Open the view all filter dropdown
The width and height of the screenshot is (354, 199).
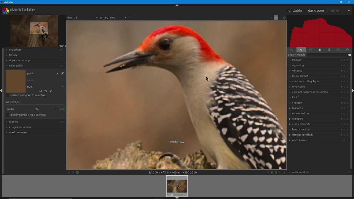point(86,18)
